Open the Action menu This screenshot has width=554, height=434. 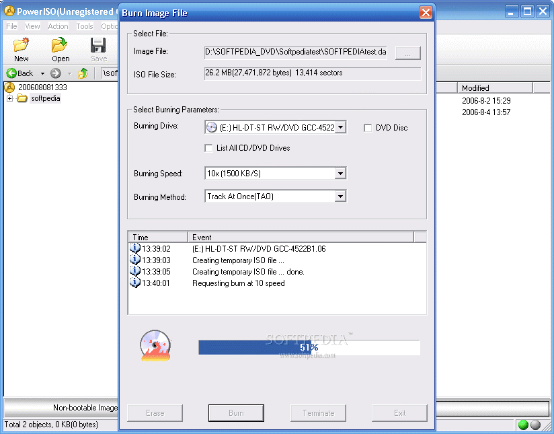[58, 26]
